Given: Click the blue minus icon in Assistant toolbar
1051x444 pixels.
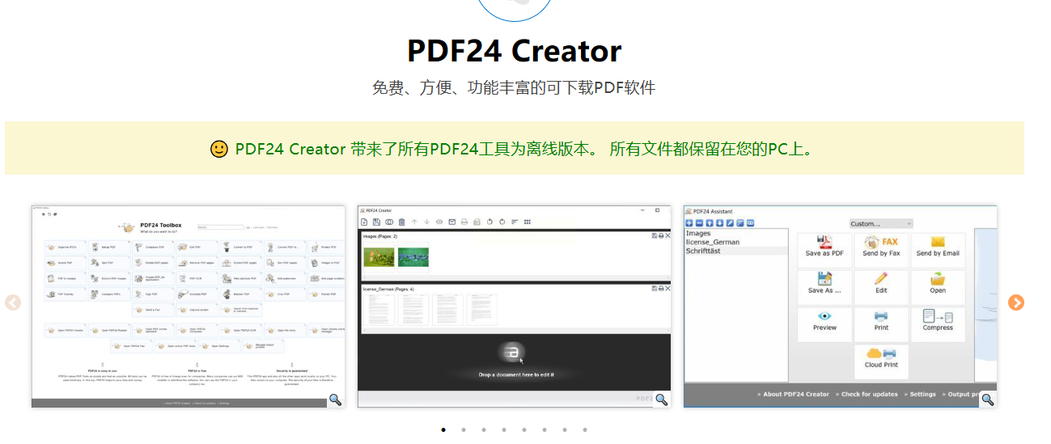Looking at the screenshot, I should (699, 223).
